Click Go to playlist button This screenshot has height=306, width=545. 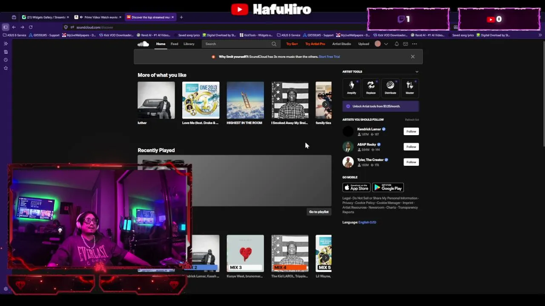[318, 212]
